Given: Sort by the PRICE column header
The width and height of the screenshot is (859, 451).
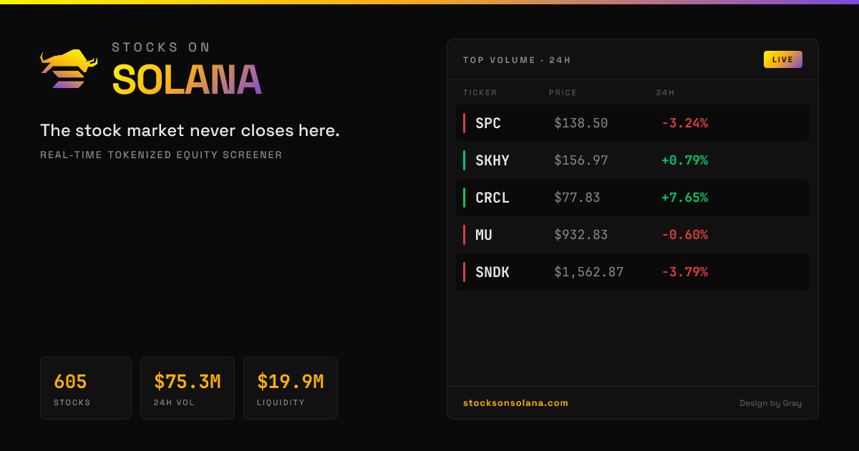Looking at the screenshot, I should (563, 92).
